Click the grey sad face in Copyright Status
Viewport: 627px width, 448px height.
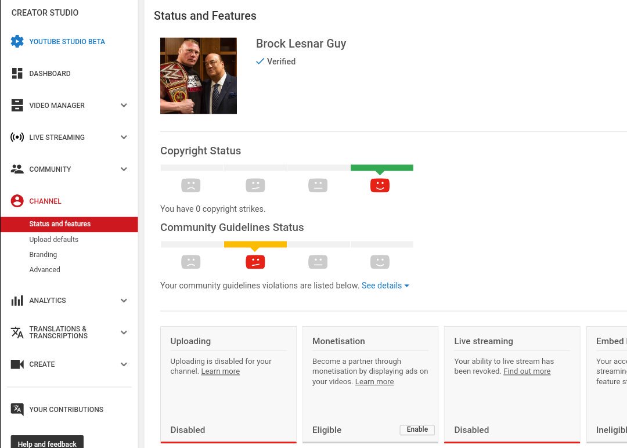(191, 186)
